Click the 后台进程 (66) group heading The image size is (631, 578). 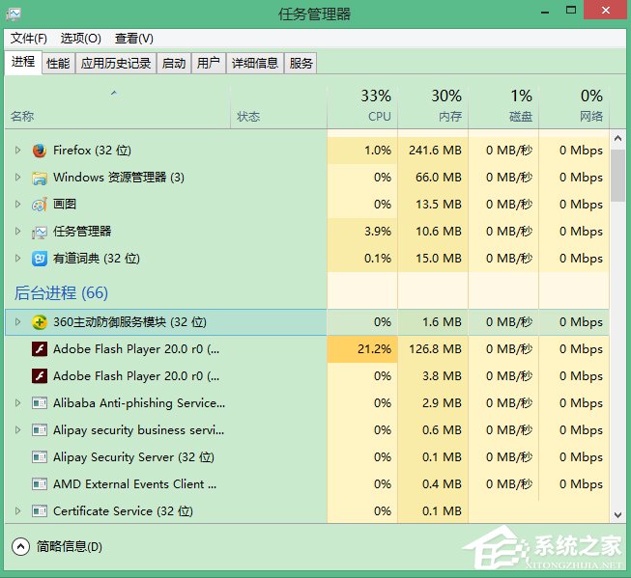(x=61, y=292)
